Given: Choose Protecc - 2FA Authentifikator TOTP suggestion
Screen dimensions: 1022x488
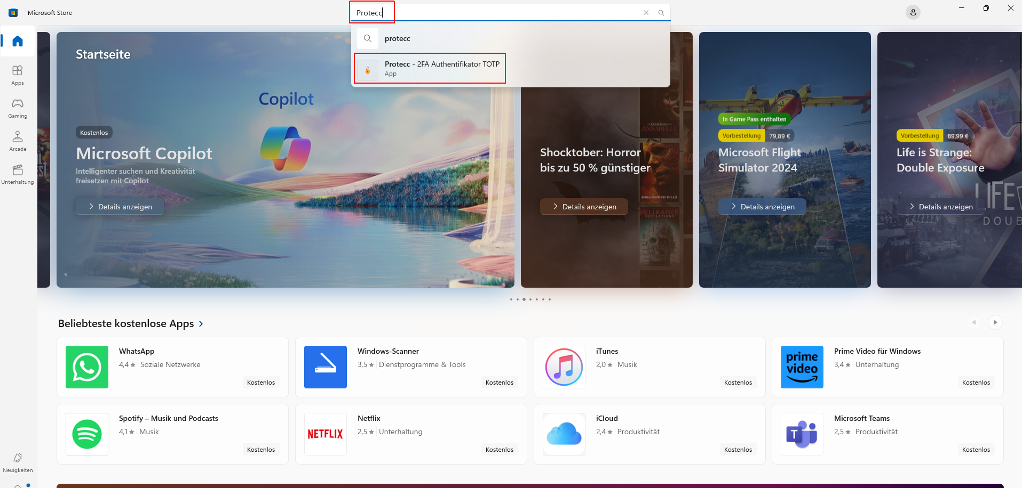Looking at the screenshot, I should 511,69.
